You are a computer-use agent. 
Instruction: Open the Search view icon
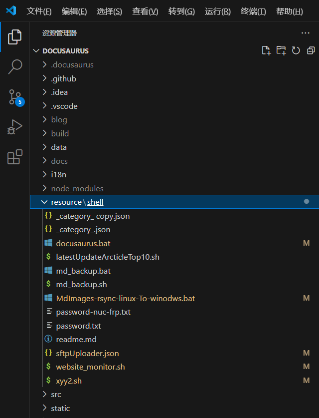pos(15,66)
